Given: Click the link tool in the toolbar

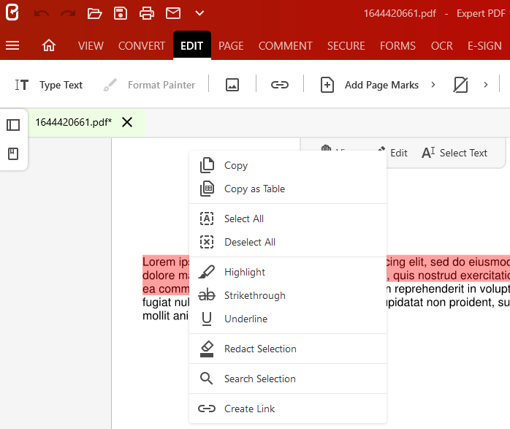Looking at the screenshot, I should click(280, 85).
